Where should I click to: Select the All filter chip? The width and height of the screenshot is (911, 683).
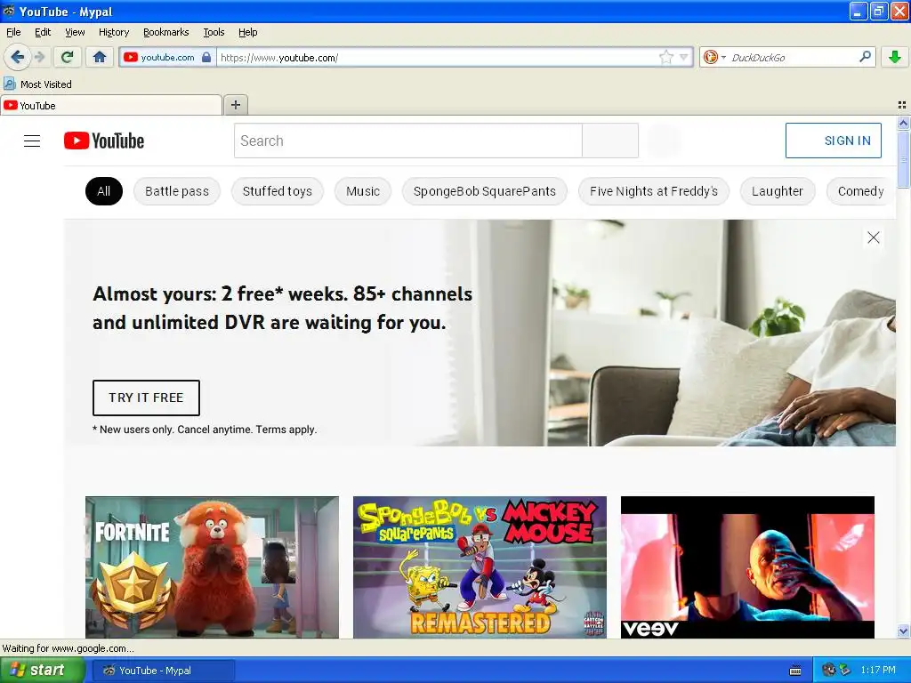coord(104,191)
